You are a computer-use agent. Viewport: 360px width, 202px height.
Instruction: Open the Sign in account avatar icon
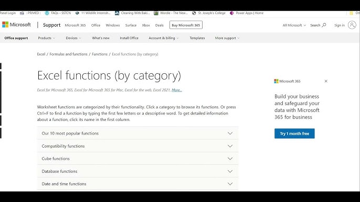click(x=352, y=25)
